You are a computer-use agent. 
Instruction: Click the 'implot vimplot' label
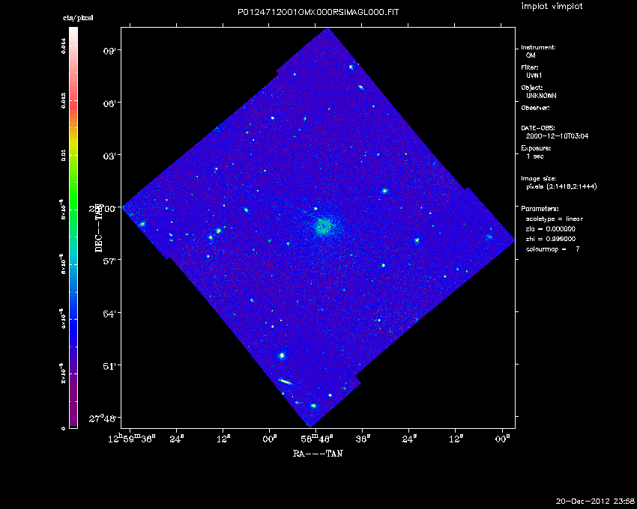pos(552,6)
